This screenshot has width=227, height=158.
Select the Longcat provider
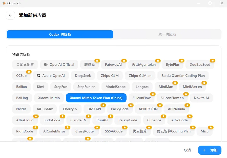(142, 87)
